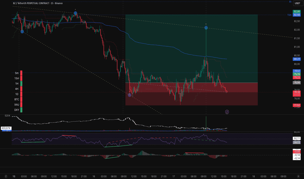Select the blue marker atop the tall green spike
This screenshot has width=304, height=179.
tap(206, 28)
